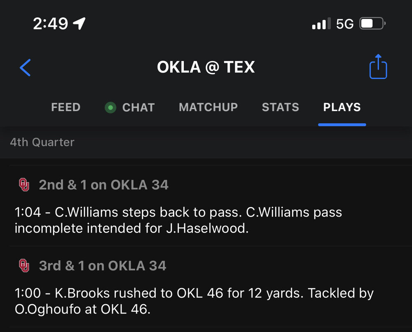Tap the location arrow in status bar
Screen dimensions: 412x332
coord(80,24)
